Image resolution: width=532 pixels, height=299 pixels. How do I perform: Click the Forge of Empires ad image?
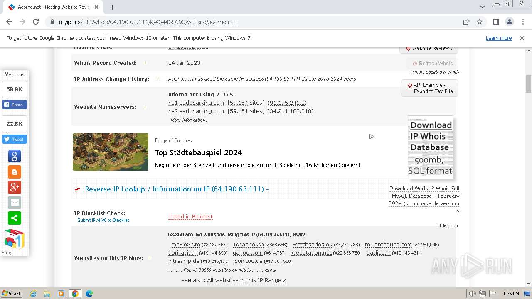coord(111,152)
